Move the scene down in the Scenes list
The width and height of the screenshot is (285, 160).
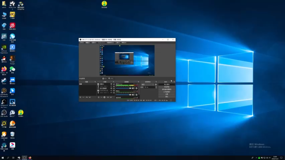coord(90,97)
